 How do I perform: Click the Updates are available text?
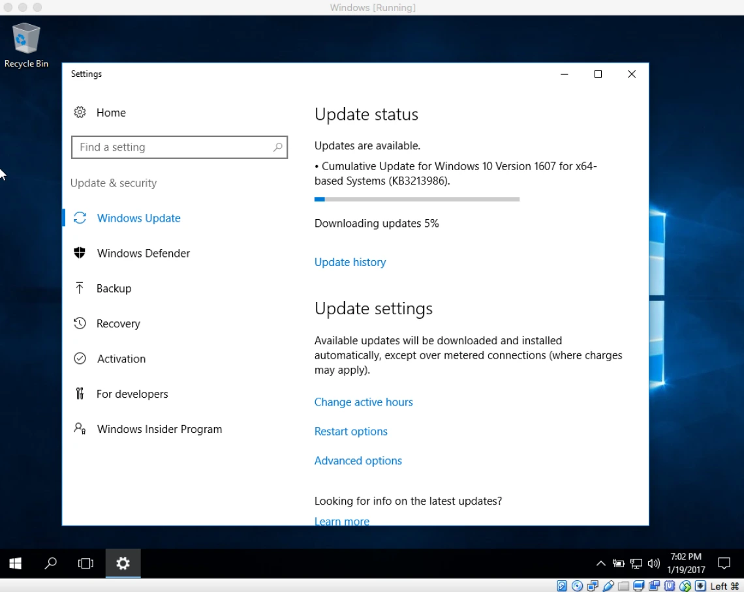click(367, 145)
